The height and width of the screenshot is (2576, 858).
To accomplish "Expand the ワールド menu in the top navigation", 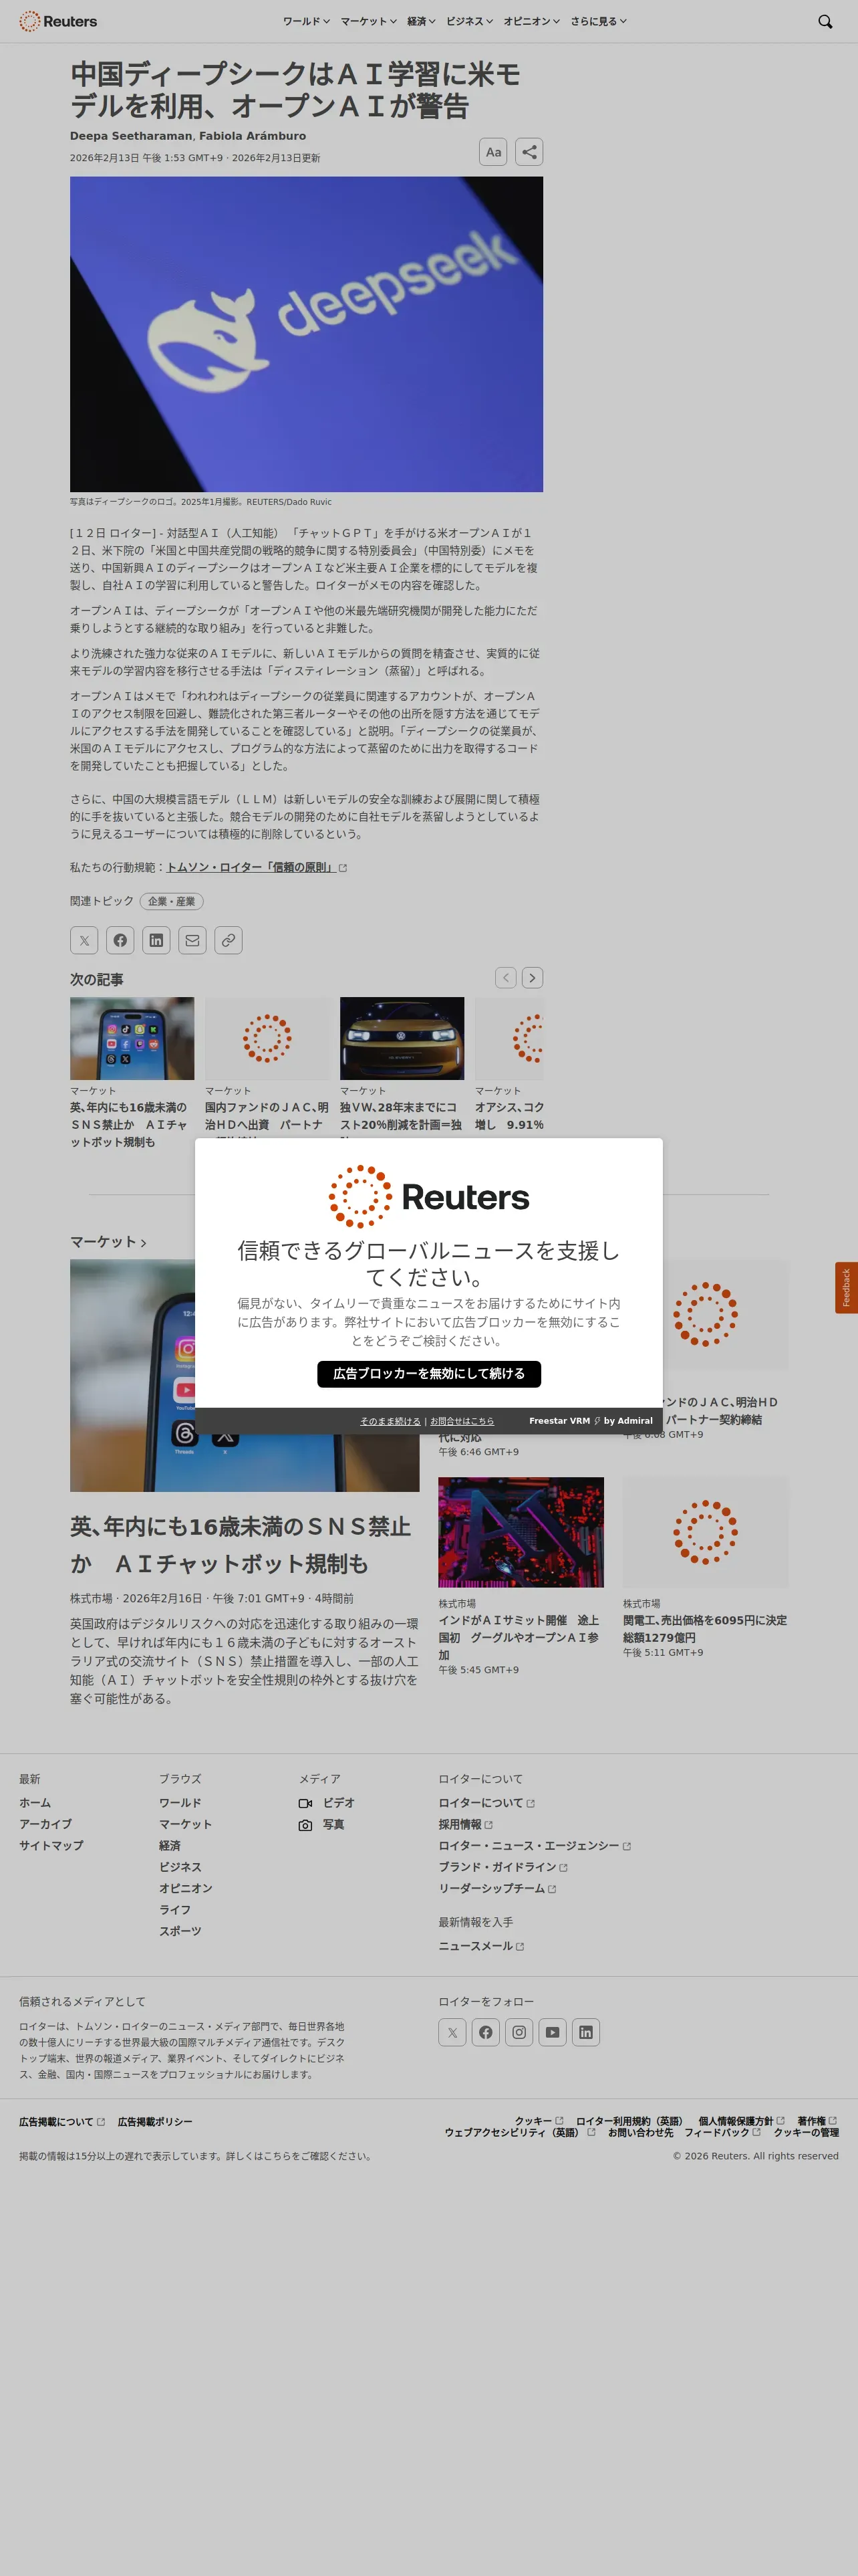I will pyautogui.click(x=305, y=21).
